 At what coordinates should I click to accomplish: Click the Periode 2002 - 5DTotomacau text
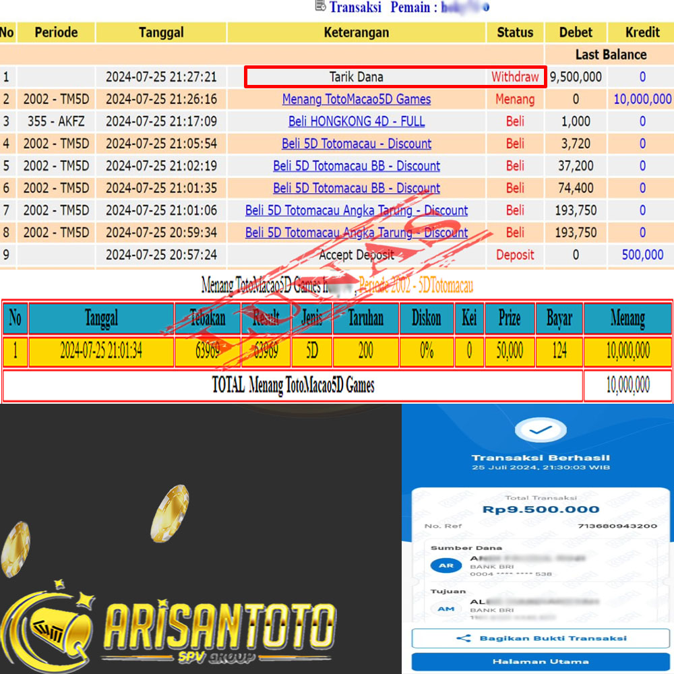point(416,285)
